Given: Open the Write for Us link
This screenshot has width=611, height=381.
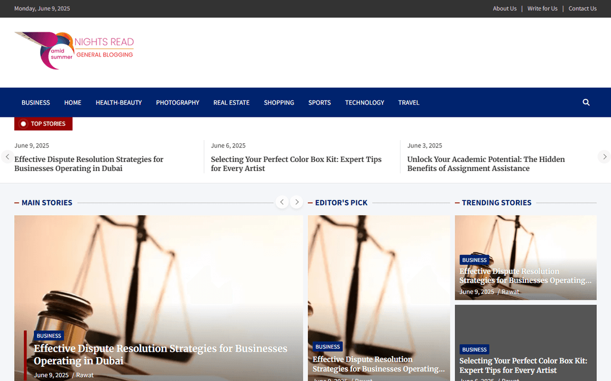Looking at the screenshot, I should point(543,8).
